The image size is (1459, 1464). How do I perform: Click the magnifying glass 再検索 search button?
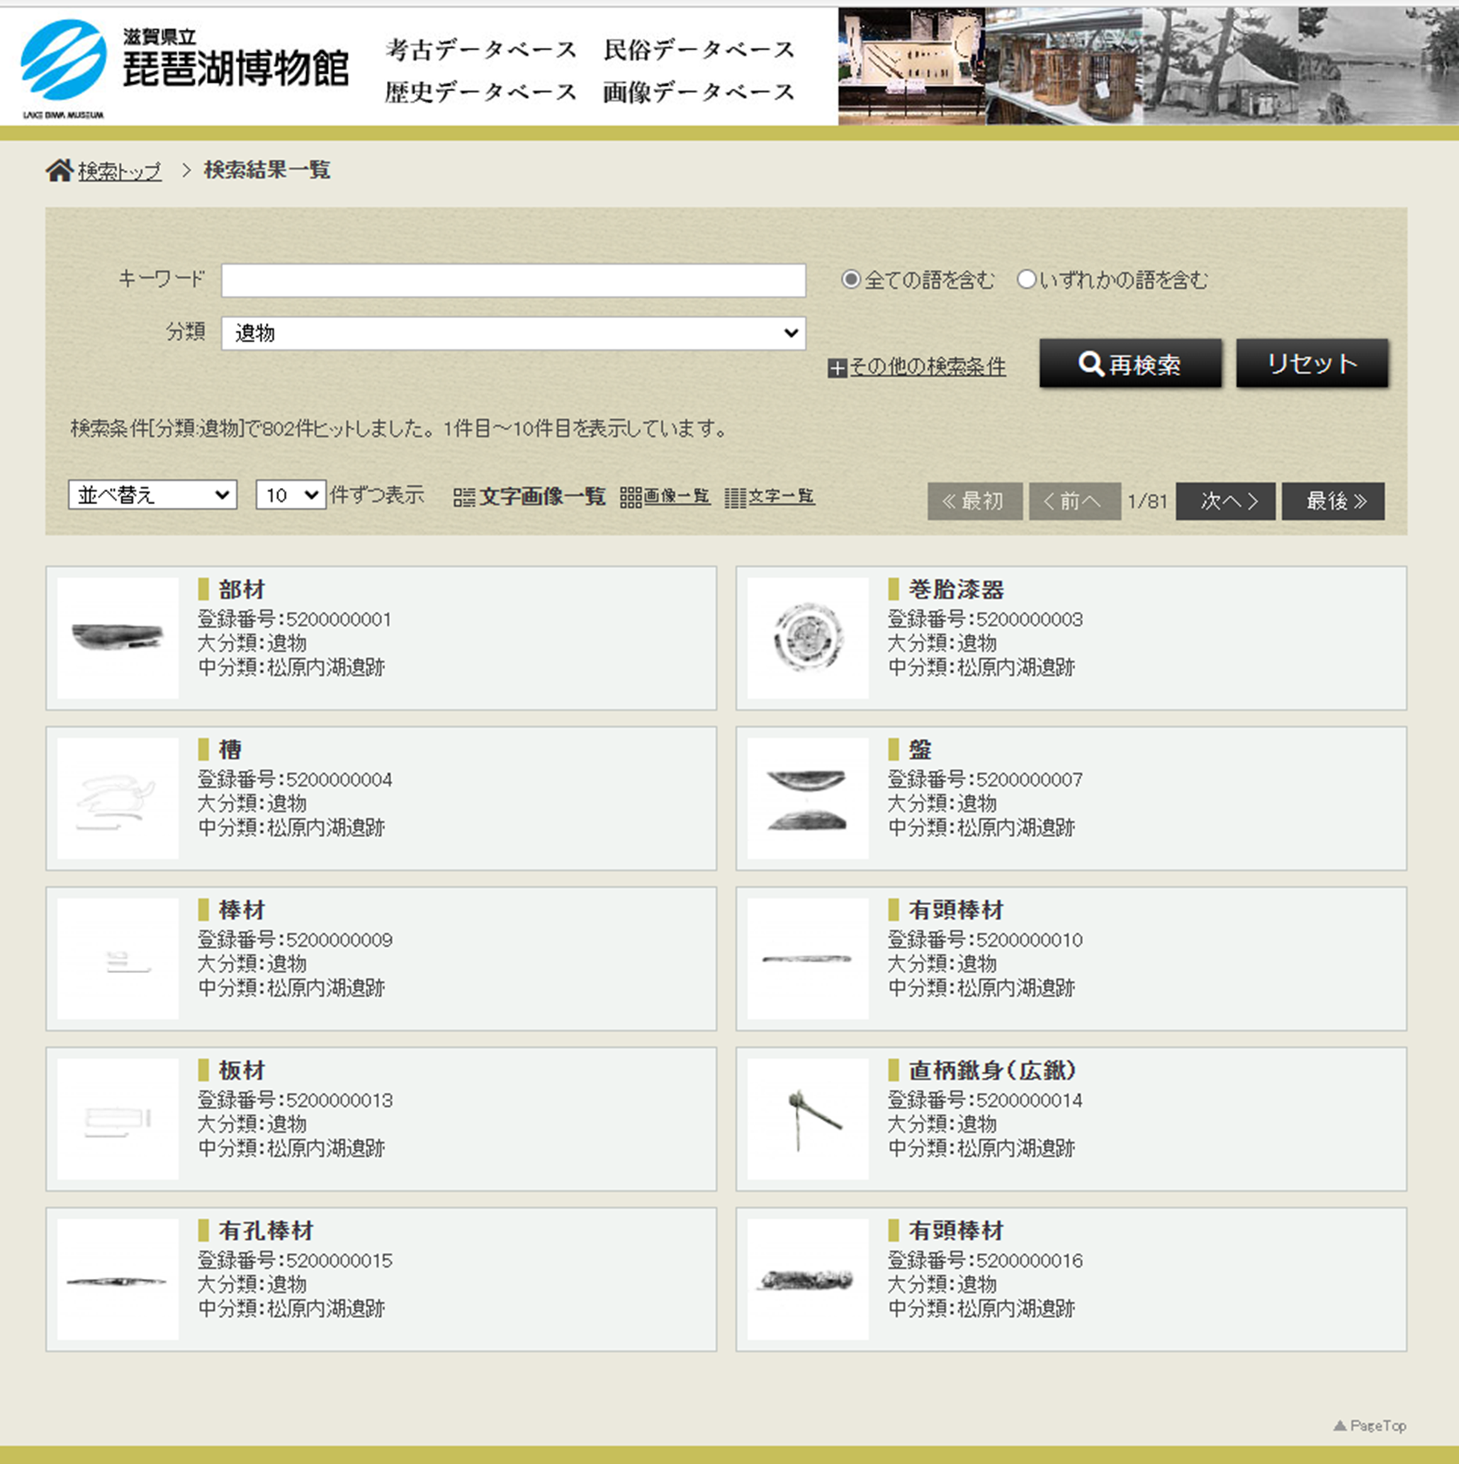point(1130,363)
